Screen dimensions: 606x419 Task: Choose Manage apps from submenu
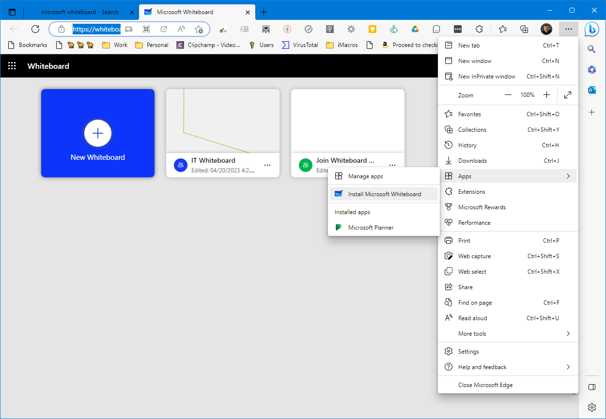pyautogui.click(x=365, y=176)
